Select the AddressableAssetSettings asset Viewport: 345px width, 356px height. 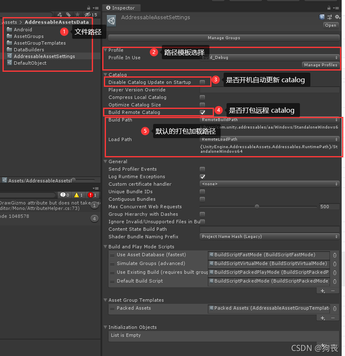(44, 56)
